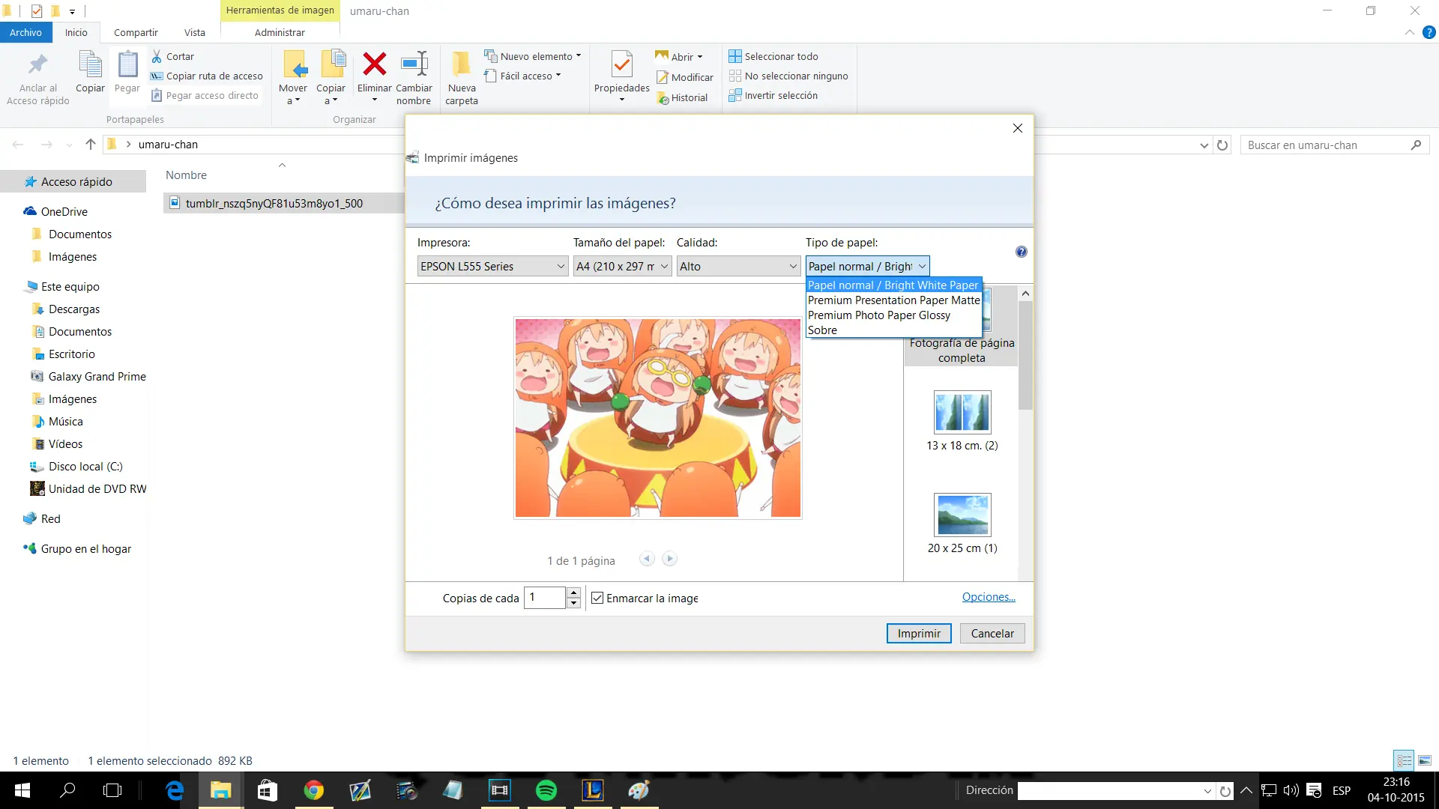
Task: Click the Propiedades icon
Action: (x=621, y=65)
